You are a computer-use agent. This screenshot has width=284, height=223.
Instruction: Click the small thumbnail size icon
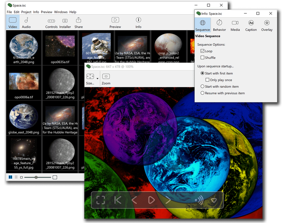tap(22, 177)
